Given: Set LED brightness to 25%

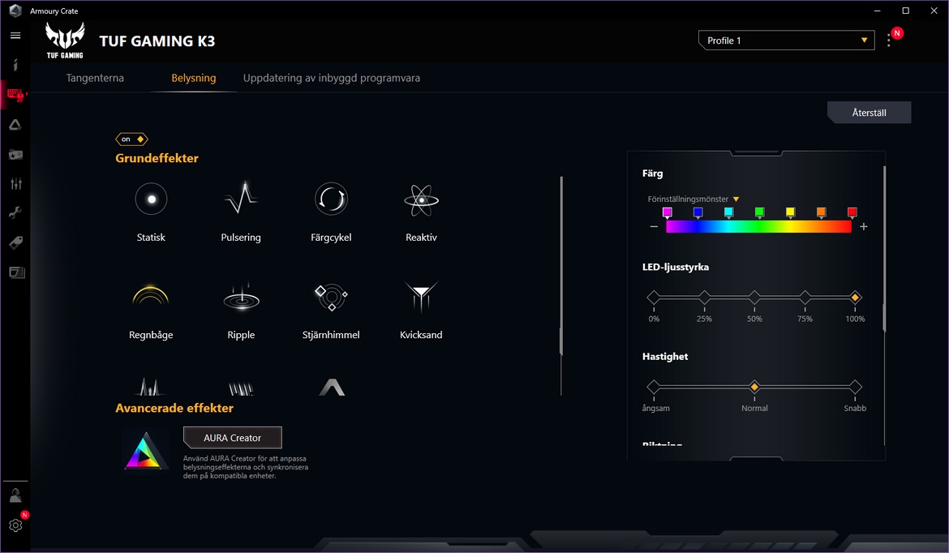Looking at the screenshot, I should point(704,297).
